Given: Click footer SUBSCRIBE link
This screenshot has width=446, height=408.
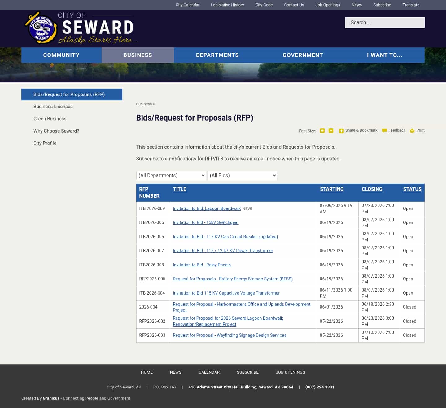Looking at the screenshot, I should click(248, 372).
